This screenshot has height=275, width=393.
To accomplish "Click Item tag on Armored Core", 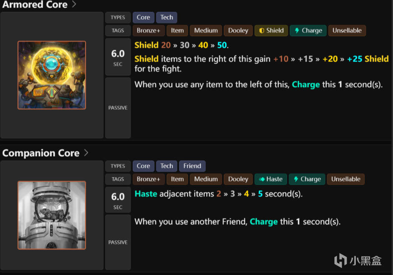I will pyautogui.click(x=177, y=31).
